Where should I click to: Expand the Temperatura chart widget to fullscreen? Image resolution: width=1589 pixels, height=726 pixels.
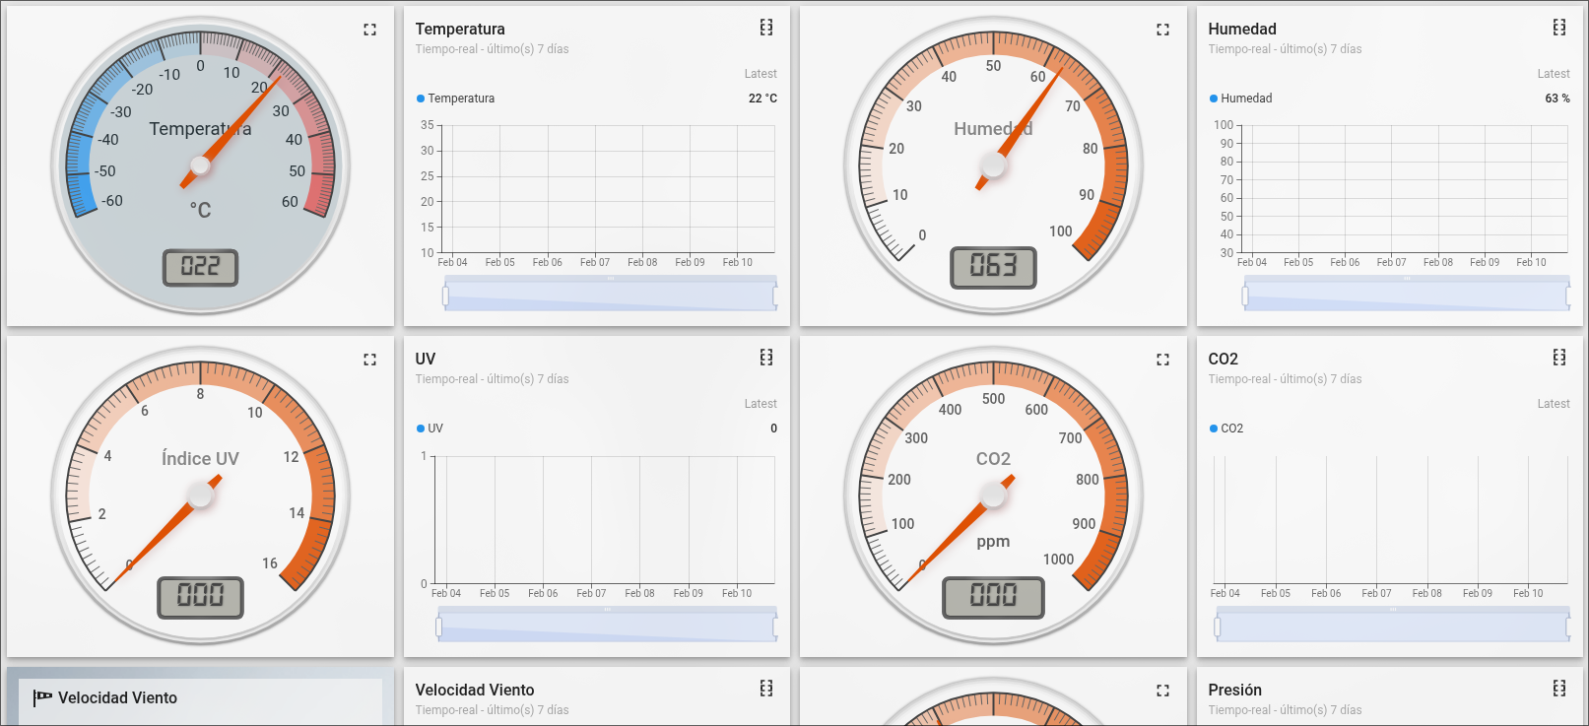click(766, 28)
